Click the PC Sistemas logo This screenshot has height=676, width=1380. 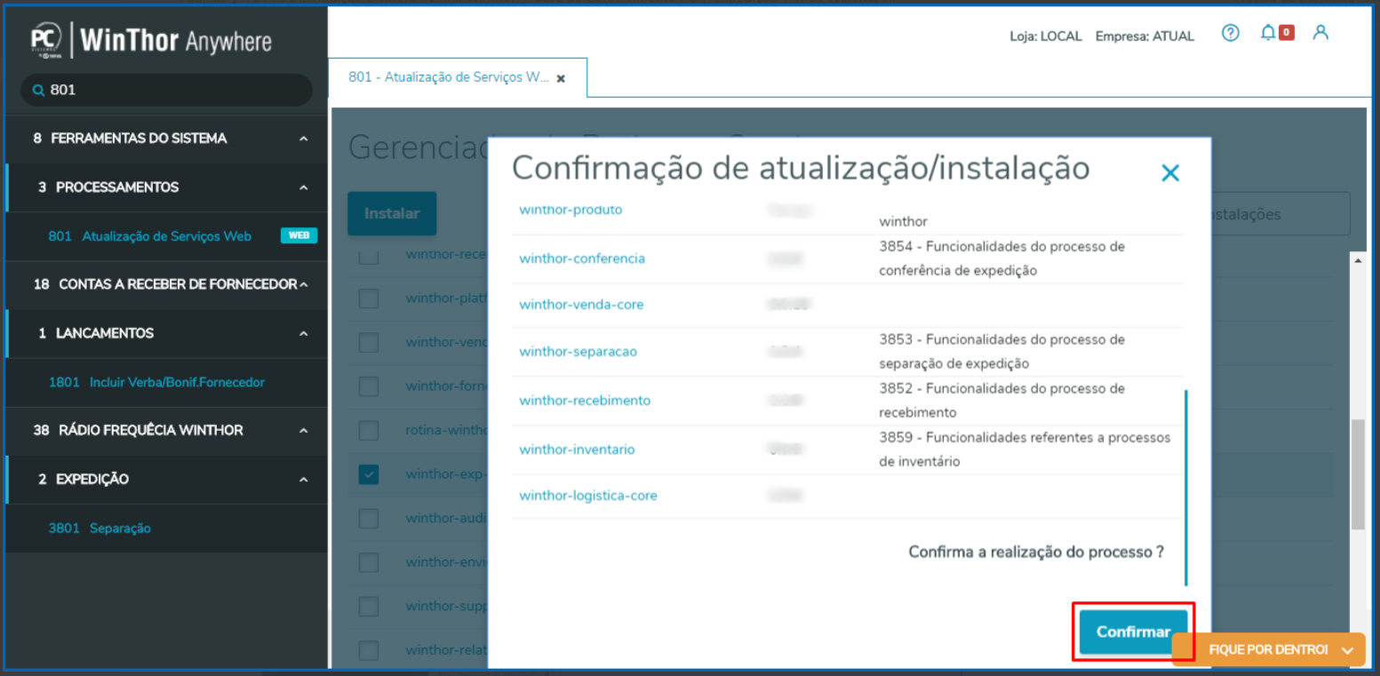pos(47,40)
